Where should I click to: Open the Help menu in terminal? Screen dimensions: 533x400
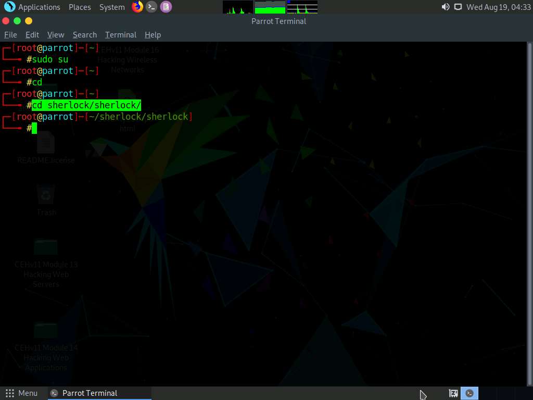coord(153,35)
